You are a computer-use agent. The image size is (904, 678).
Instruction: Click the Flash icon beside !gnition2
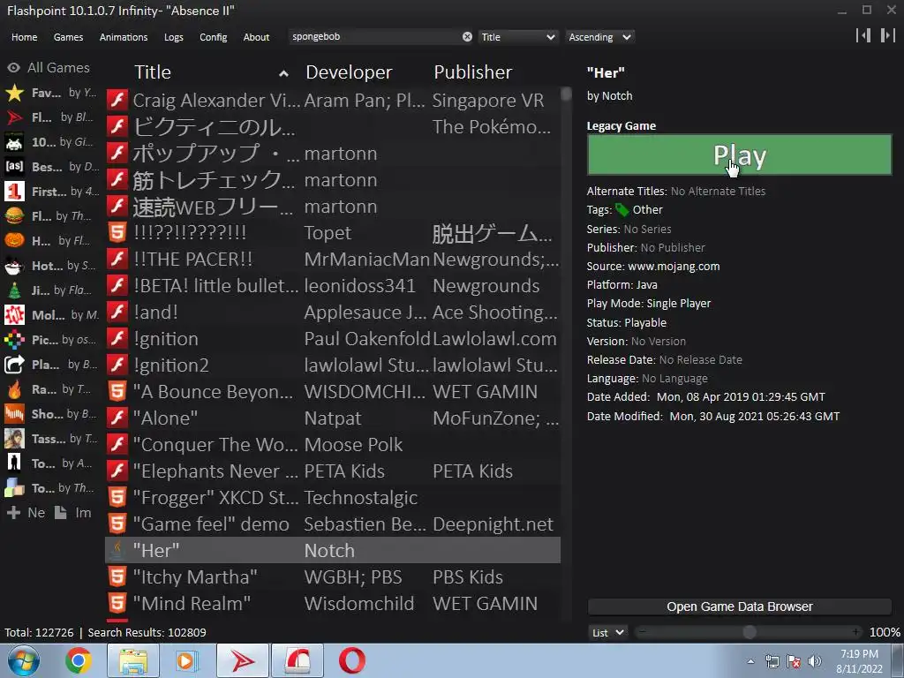point(117,365)
